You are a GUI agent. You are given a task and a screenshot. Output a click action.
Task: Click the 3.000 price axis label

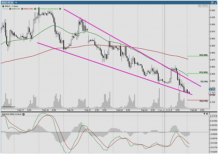point(213,24)
